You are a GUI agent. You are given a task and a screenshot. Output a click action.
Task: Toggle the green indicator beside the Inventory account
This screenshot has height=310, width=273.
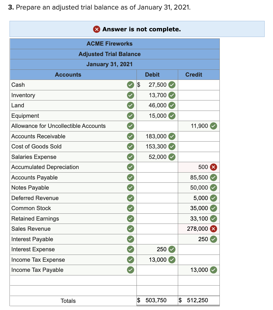coord(130,95)
